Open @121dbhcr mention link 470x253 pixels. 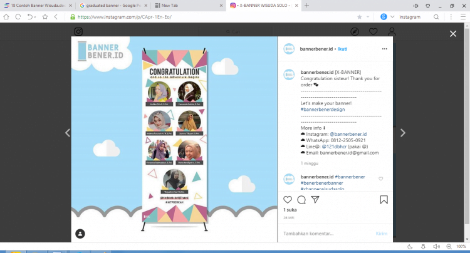click(x=334, y=147)
